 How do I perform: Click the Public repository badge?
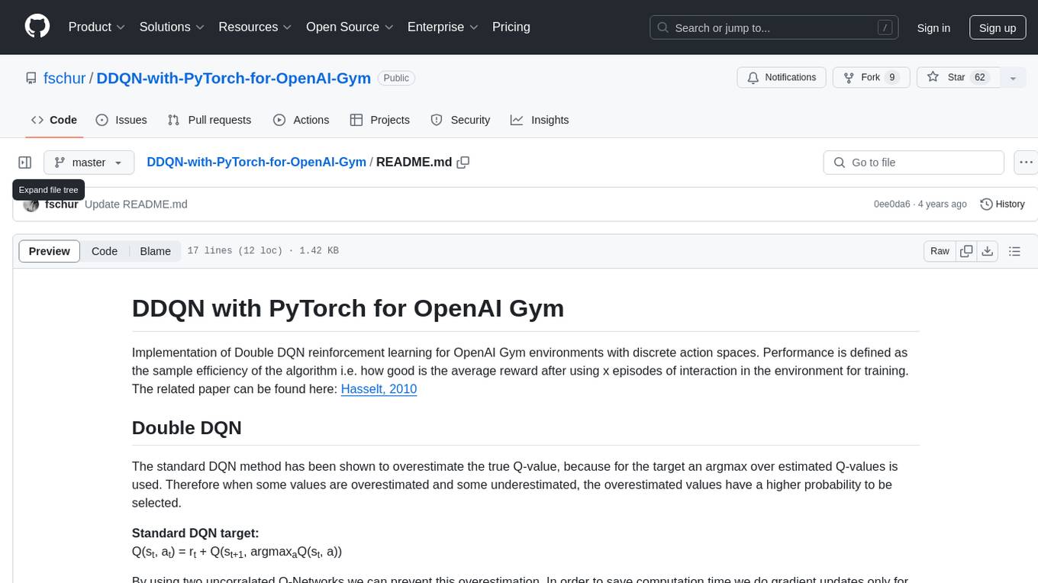pos(396,78)
